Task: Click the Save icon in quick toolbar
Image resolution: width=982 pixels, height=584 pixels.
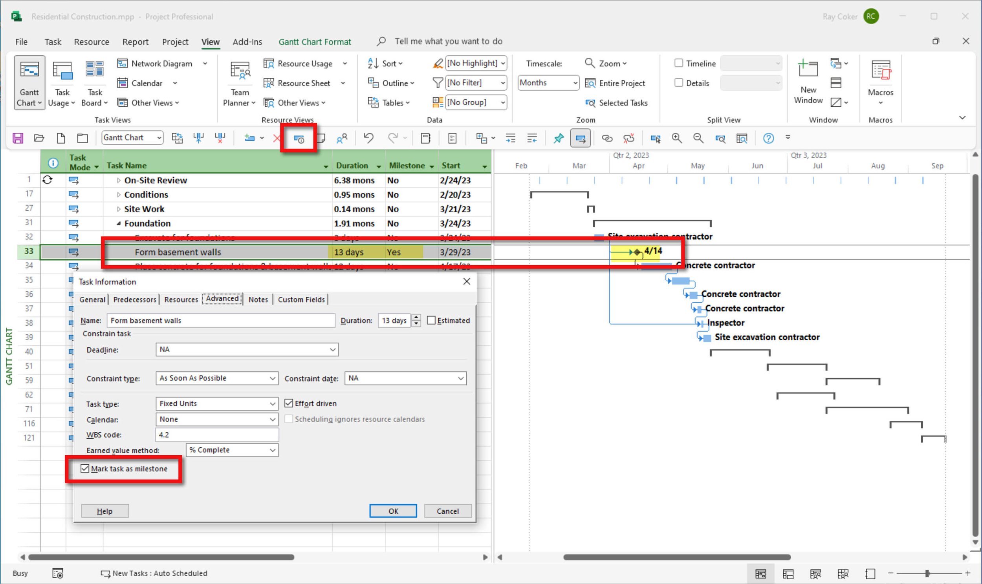Action: (x=18, y=138)
